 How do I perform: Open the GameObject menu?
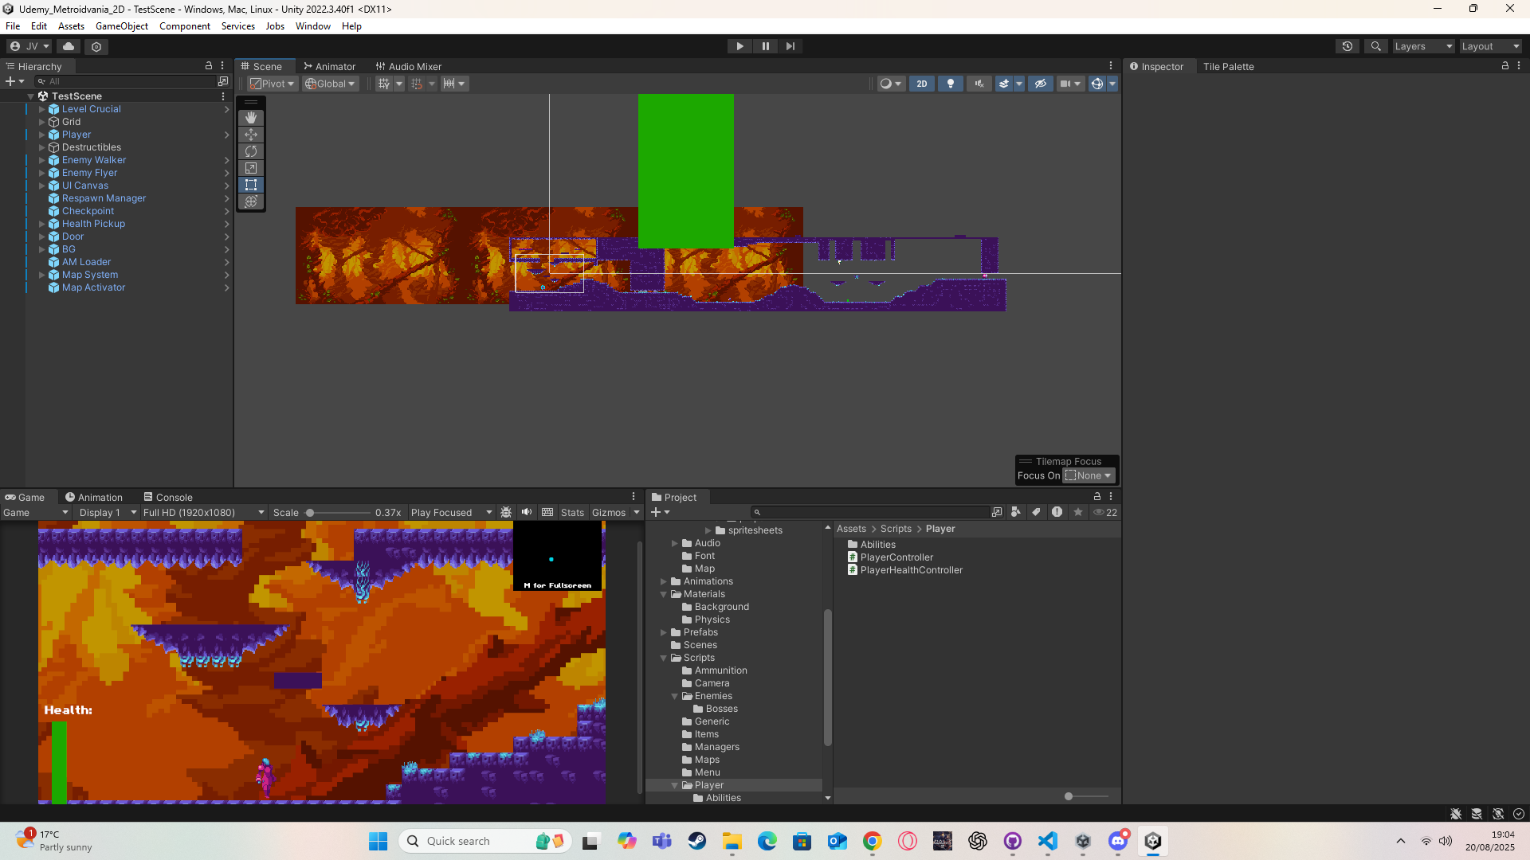[122, 26]
